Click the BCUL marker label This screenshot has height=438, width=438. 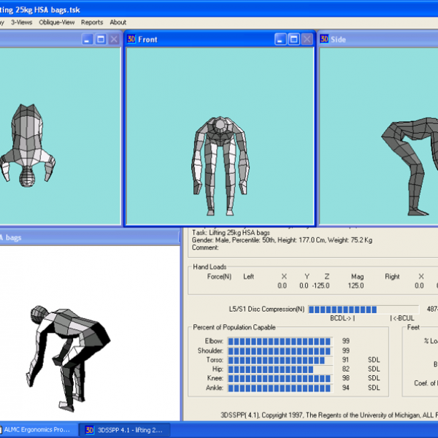click(402, 318)
